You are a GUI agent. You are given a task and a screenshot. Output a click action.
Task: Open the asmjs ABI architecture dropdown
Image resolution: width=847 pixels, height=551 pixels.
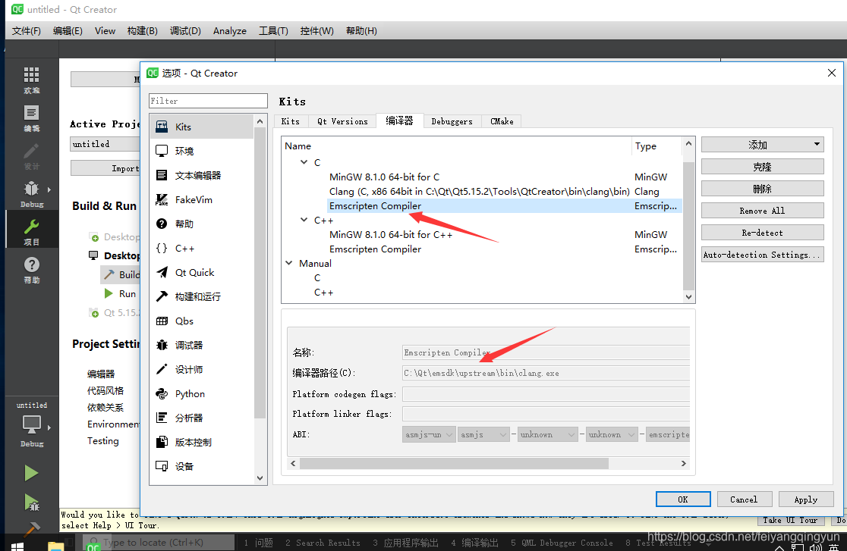(x=483, y=435)
